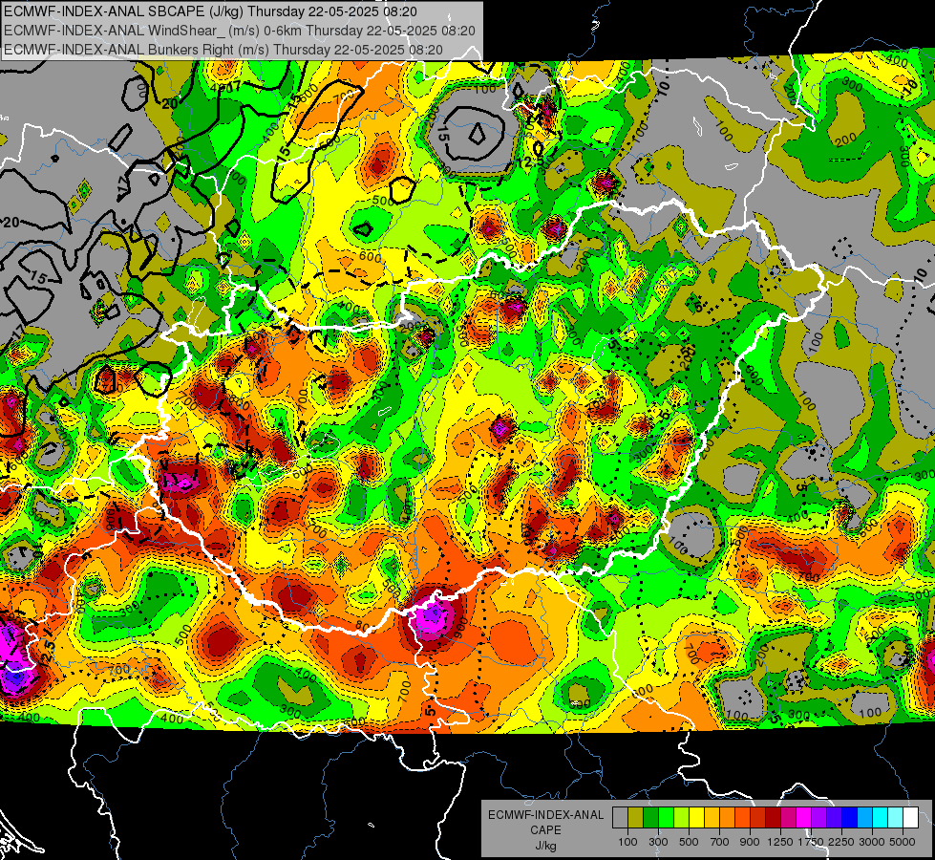Click the dark green legend swatch
Viewport: 935px width, 860px height.
pyautogui.click(x=650, y=818)
